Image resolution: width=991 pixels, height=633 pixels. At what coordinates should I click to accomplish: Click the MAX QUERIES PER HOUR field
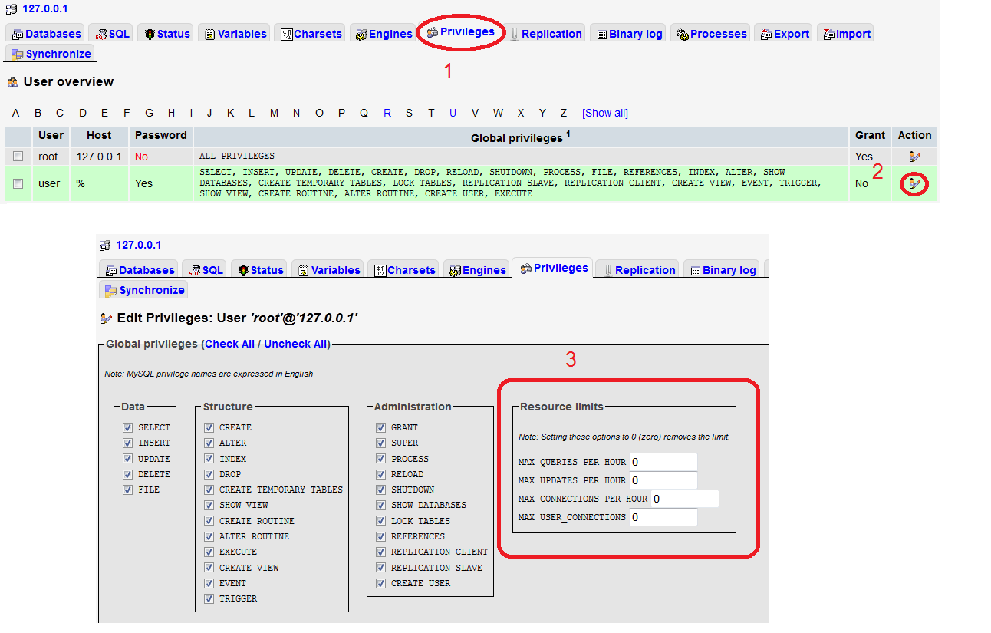point(663,462)
